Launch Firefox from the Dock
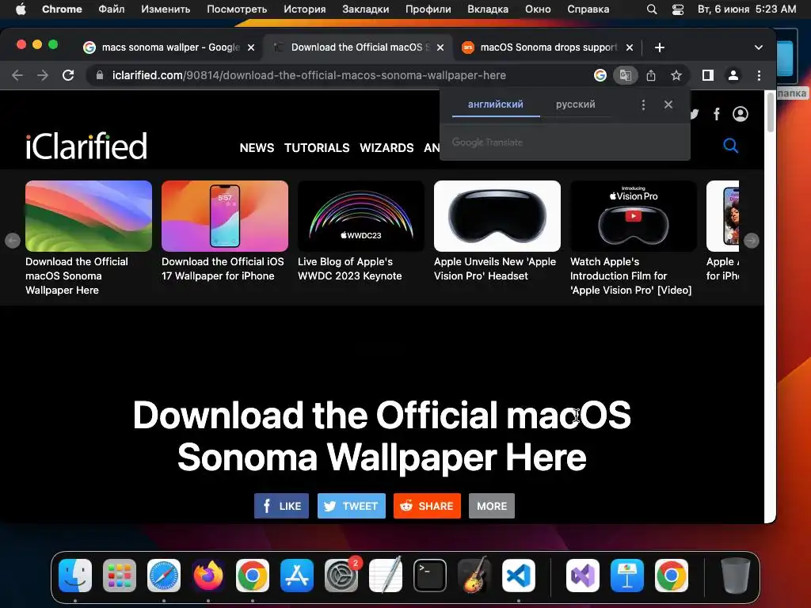Viewport: 811px width, 608px height. click(208, 576)
